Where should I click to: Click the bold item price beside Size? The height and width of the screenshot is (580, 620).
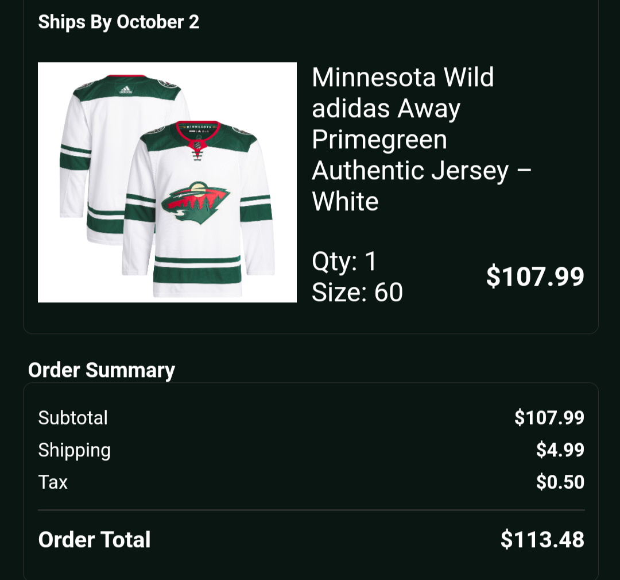click(x=535, y=276)
